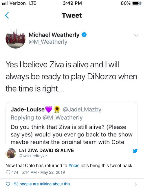Expand the conversation with the right chevron
Image resolution: width=145 pixels, height=188 pixels.
[x=136, y=184]
